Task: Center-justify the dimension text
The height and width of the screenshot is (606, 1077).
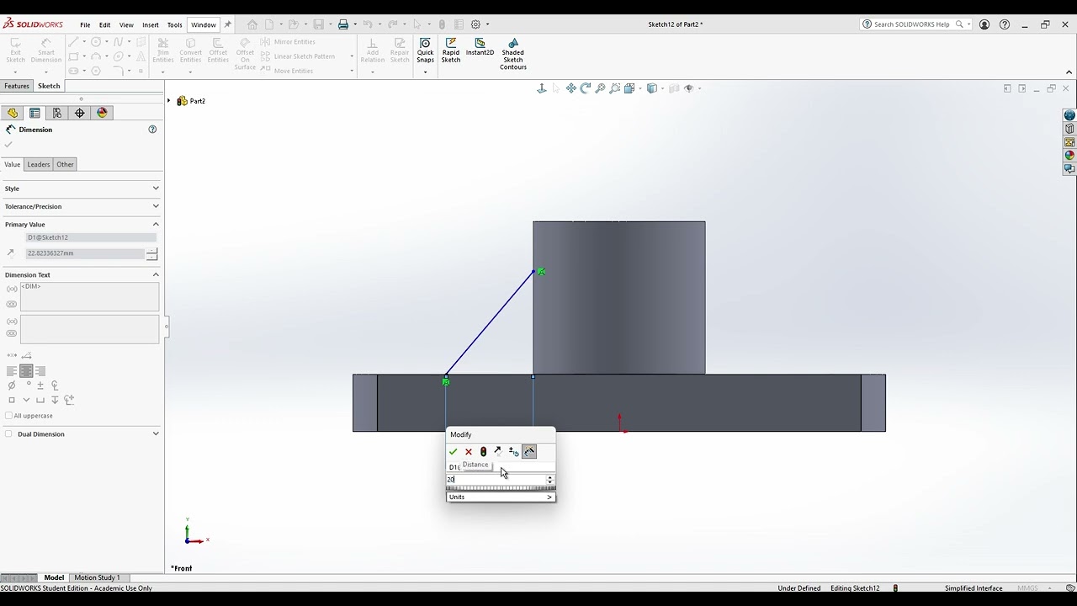Action: pyautogui.click(x=26, y=371)
